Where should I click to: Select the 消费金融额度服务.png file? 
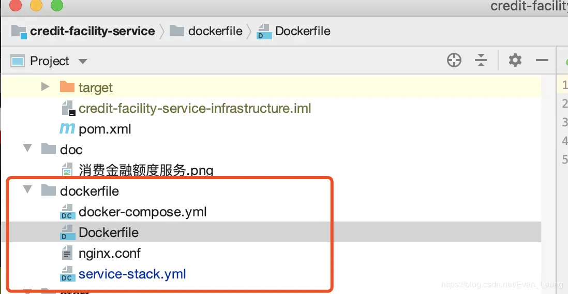[x=145, y=170]
